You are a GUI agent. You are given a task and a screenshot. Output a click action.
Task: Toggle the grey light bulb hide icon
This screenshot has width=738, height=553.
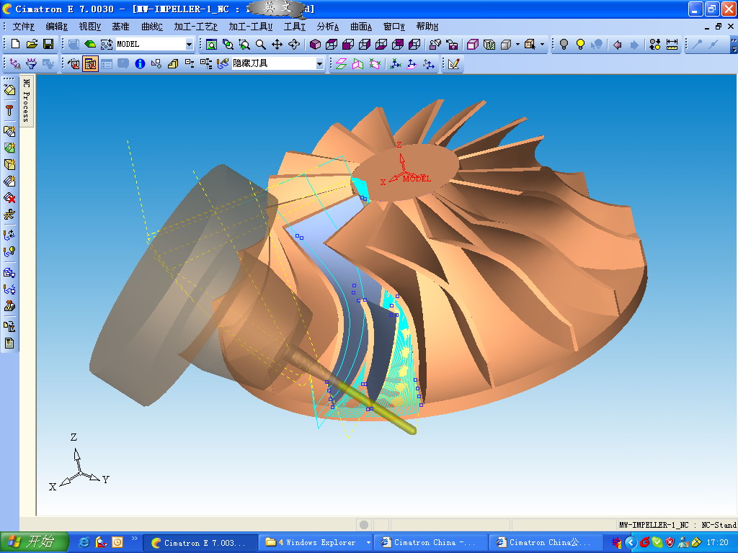click(564, 45)
